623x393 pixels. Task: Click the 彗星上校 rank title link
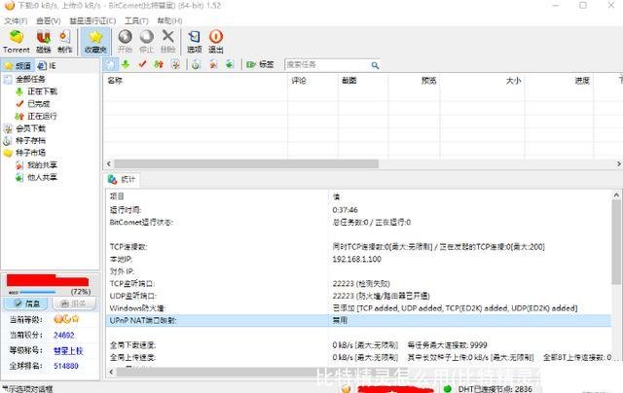coord(68,350)
